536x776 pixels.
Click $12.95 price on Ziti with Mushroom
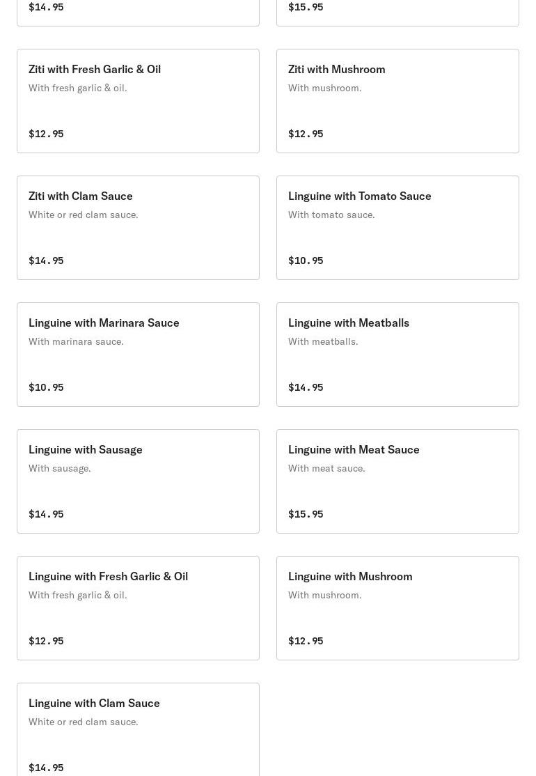(306, 134)
